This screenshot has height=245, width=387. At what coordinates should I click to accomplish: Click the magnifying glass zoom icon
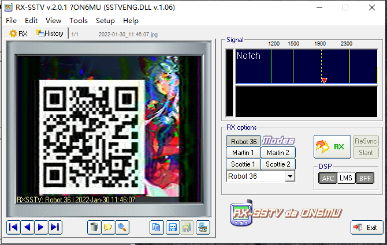coord(122,227)
